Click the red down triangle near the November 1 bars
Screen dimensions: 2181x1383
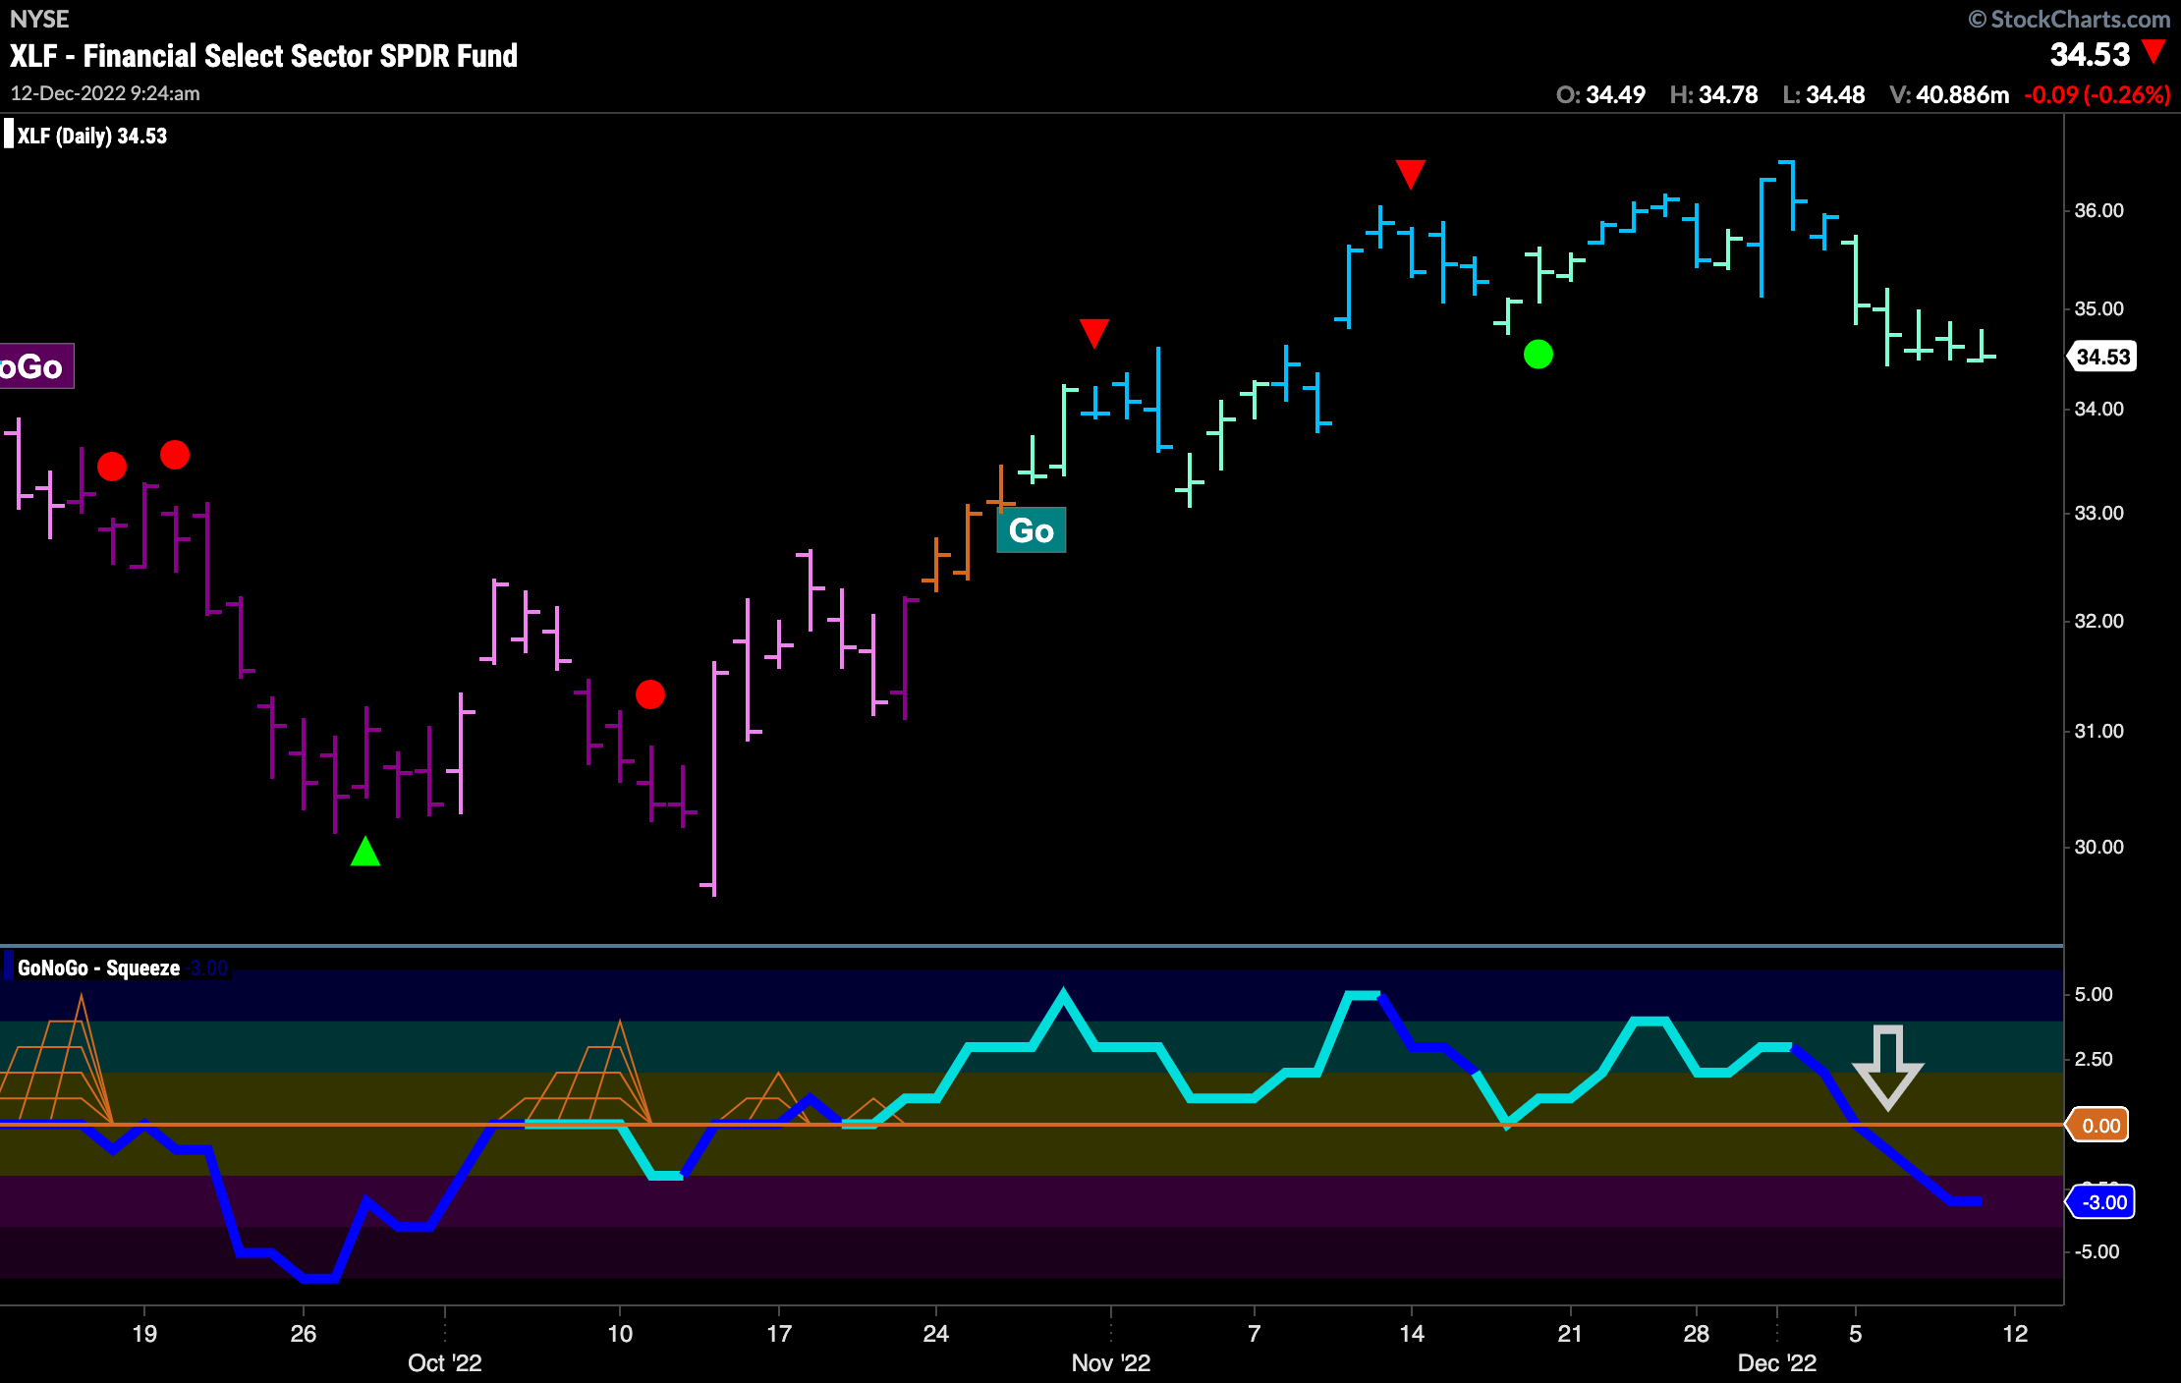click(x=1093, y=333)
